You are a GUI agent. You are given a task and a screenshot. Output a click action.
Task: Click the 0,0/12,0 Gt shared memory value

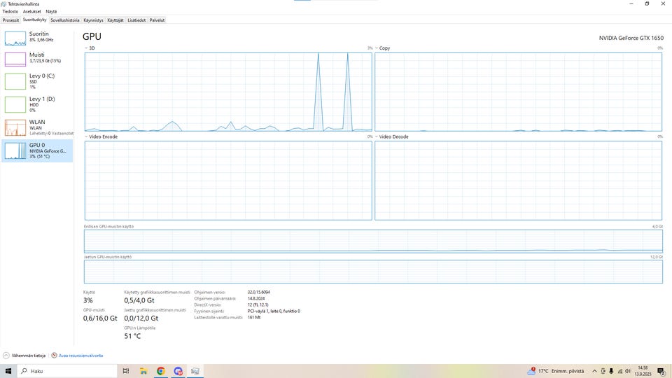click(x=141, y=318)
